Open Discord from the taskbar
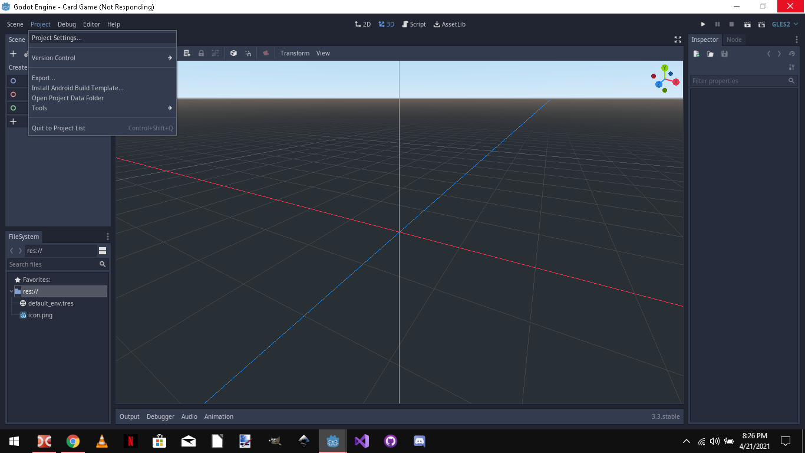This screenshot has height=453, width=805. pos(419,441)
